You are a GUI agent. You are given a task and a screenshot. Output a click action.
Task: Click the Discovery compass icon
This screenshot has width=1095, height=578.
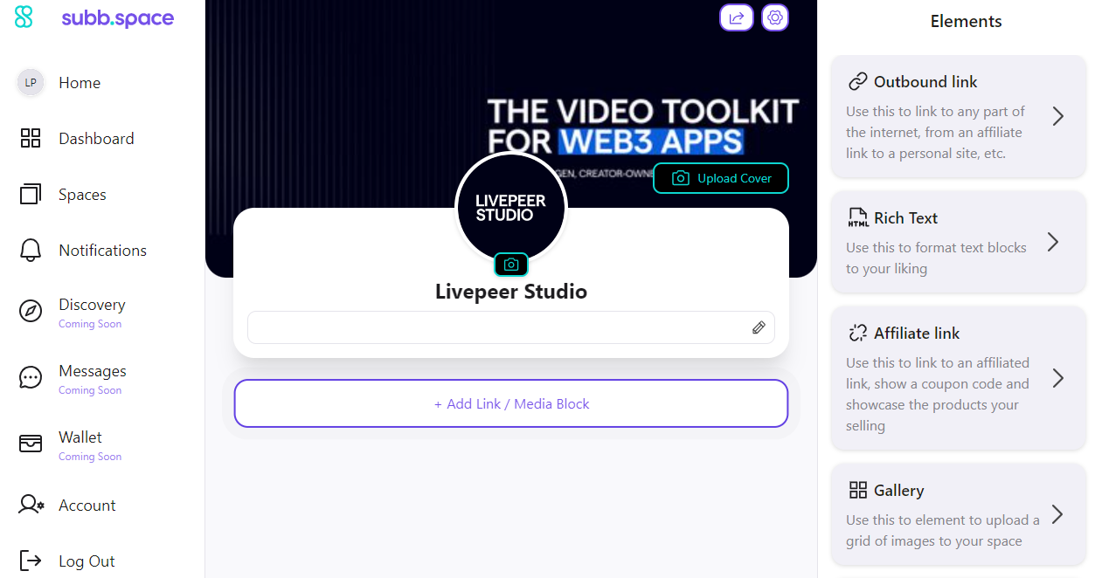[31, 311]
